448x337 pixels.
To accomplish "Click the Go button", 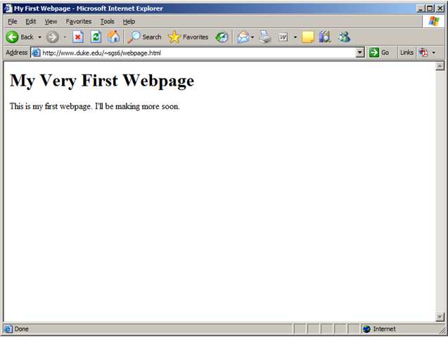I will [379, 53].
